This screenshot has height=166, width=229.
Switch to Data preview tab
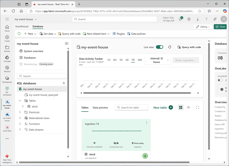pos(100,108)
